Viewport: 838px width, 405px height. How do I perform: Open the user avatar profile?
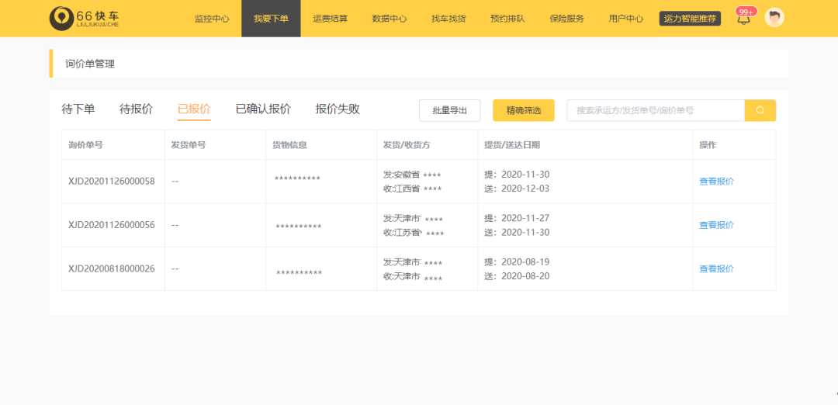click(x=774, y=18)
